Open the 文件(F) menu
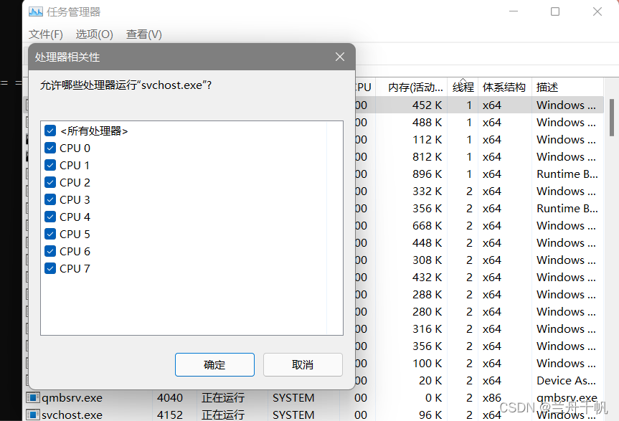619x421 pixels. [46, 34]
